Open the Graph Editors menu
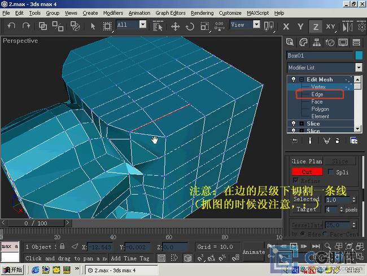The width and height of the screenshot is (367, 276). point(171,13)
